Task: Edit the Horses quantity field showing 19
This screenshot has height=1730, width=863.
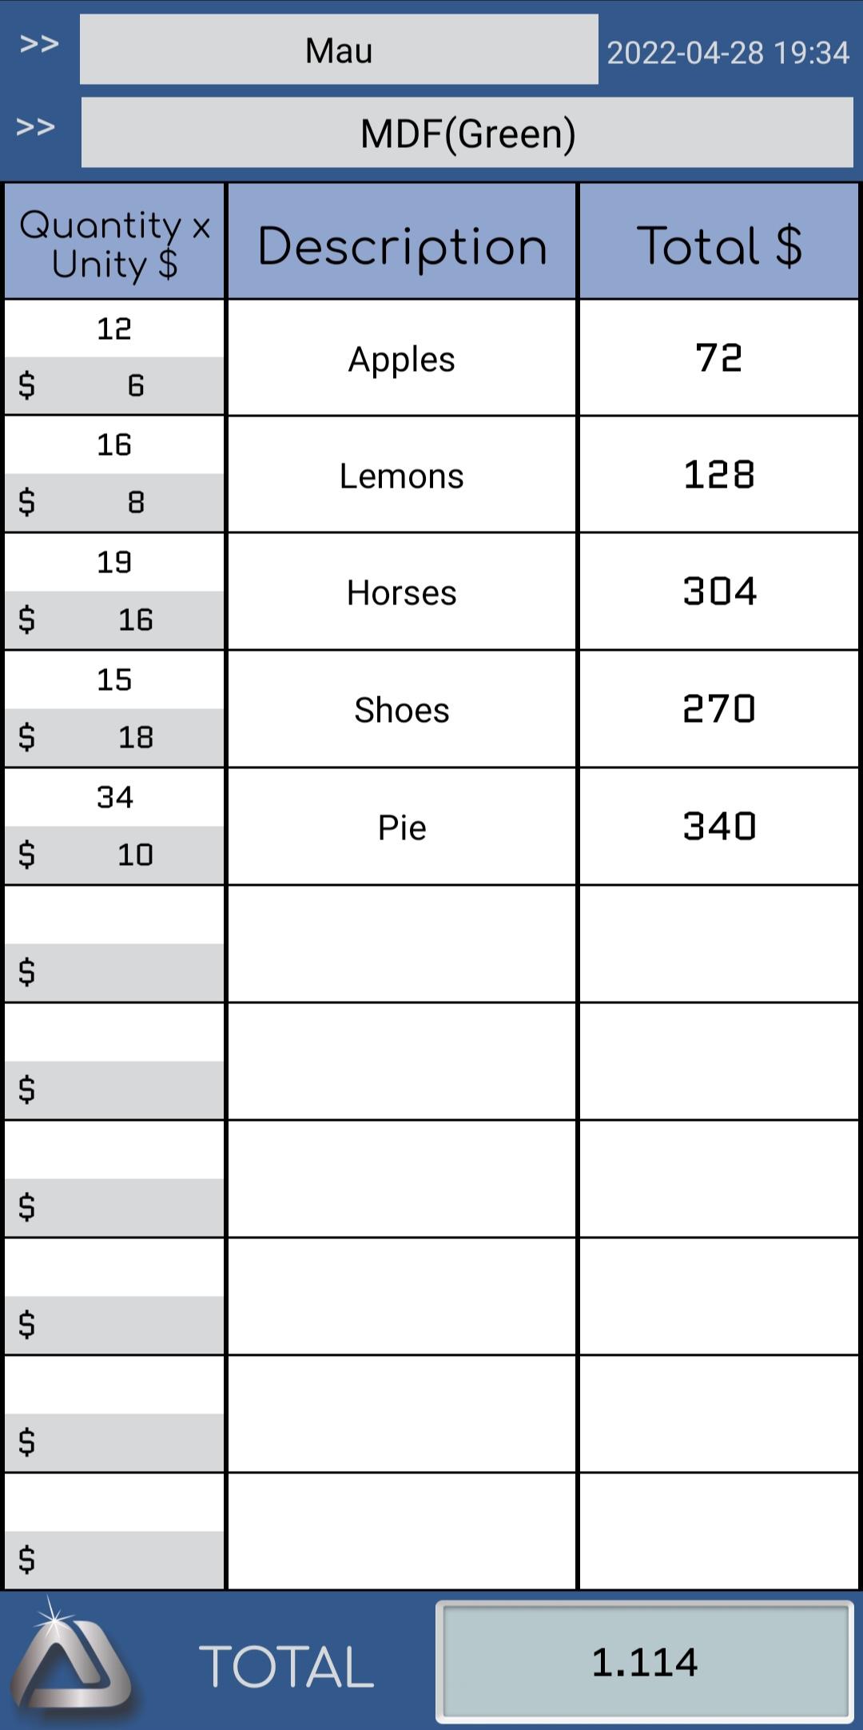Action: coord(114,562)
